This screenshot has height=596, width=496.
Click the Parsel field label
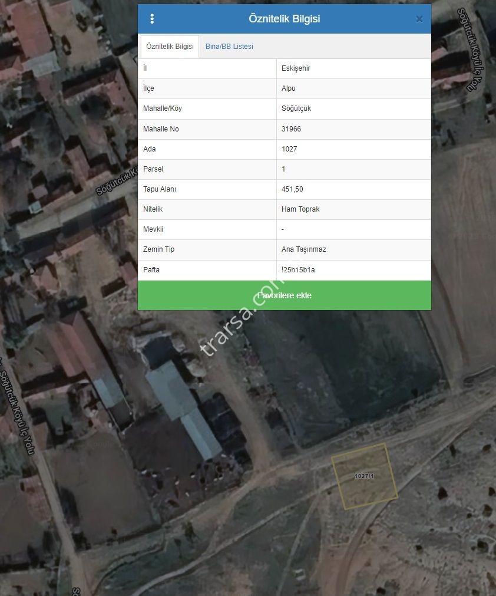[x=153, y=169]
